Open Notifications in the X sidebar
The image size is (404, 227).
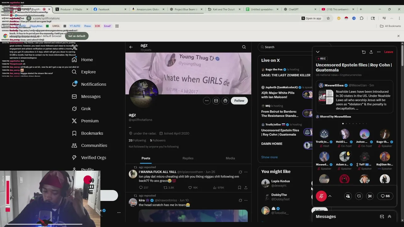[89, 84]
